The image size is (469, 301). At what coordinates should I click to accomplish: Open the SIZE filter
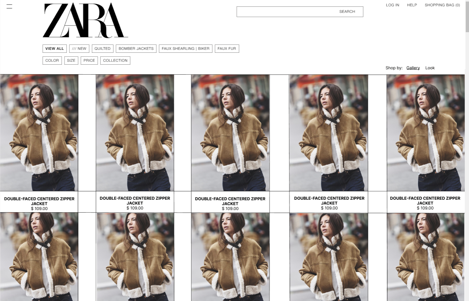point(71,60)
